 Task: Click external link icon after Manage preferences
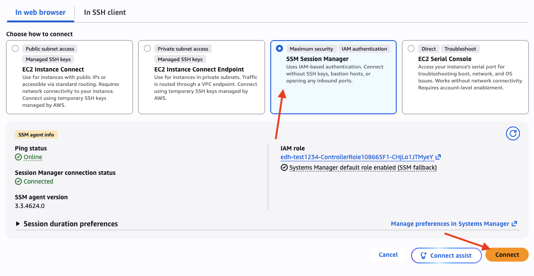click(x=514, y=224)
